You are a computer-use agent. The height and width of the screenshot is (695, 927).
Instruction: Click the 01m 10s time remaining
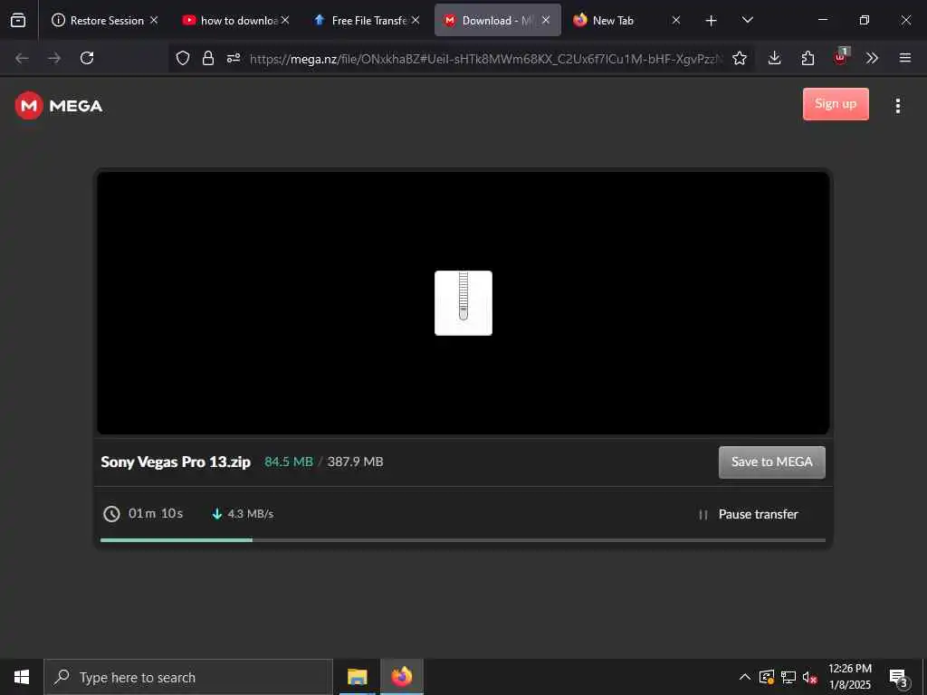[156, 514]
